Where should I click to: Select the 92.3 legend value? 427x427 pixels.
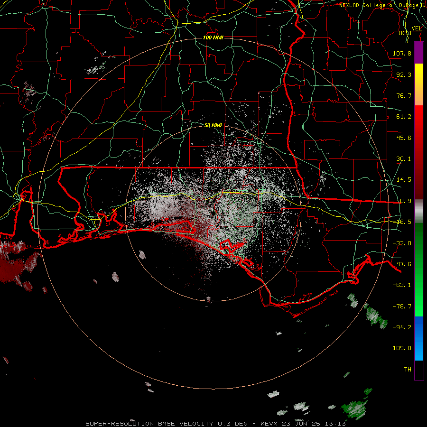[x=404, y=74]
